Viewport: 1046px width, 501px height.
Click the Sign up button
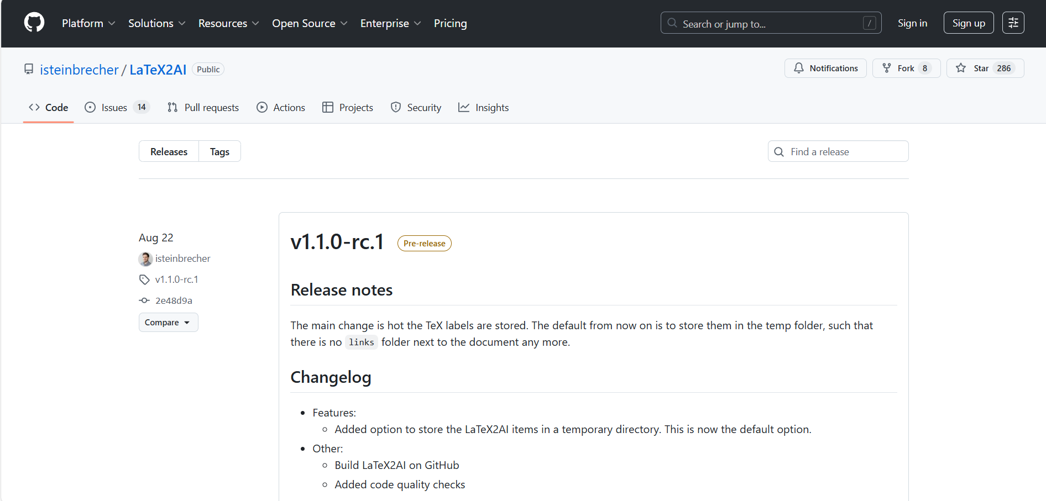(969, 23)
